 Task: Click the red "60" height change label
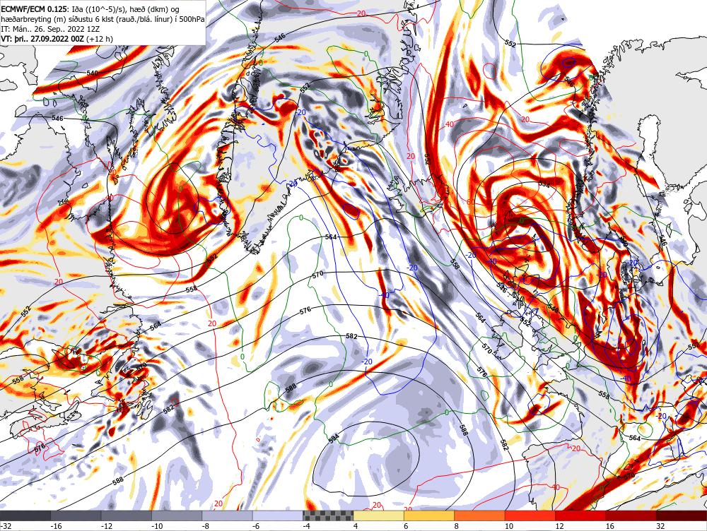(x=471, y=203)
